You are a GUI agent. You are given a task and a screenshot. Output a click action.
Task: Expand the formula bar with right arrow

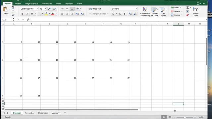(206, 20)
